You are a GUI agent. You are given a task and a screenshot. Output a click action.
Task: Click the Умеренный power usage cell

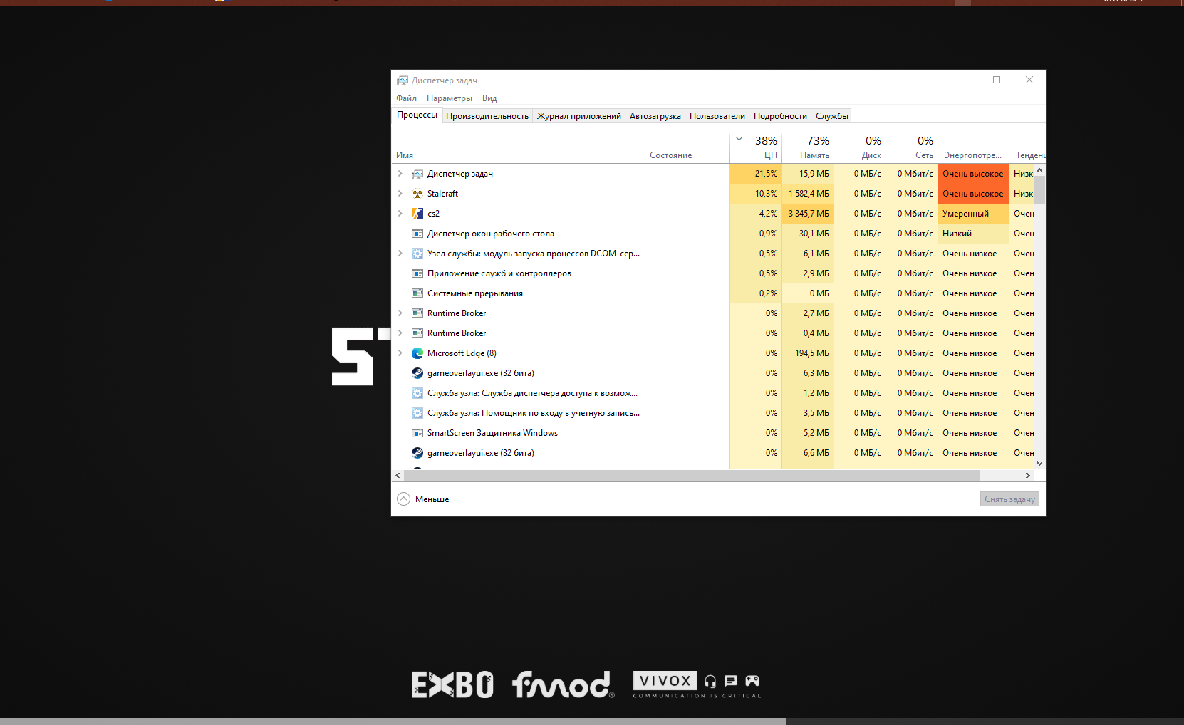973,214
